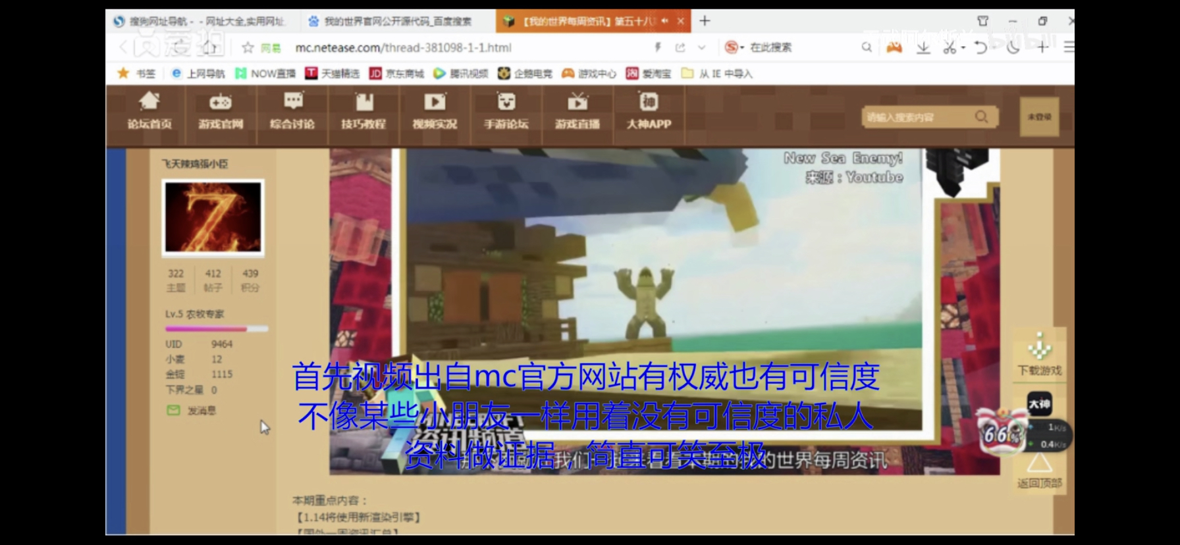The height and width of the screenshot is (545, 1180).
Task: Switch to the 搜狗网址导航 browser tab
Action: (x=201, y=21)
